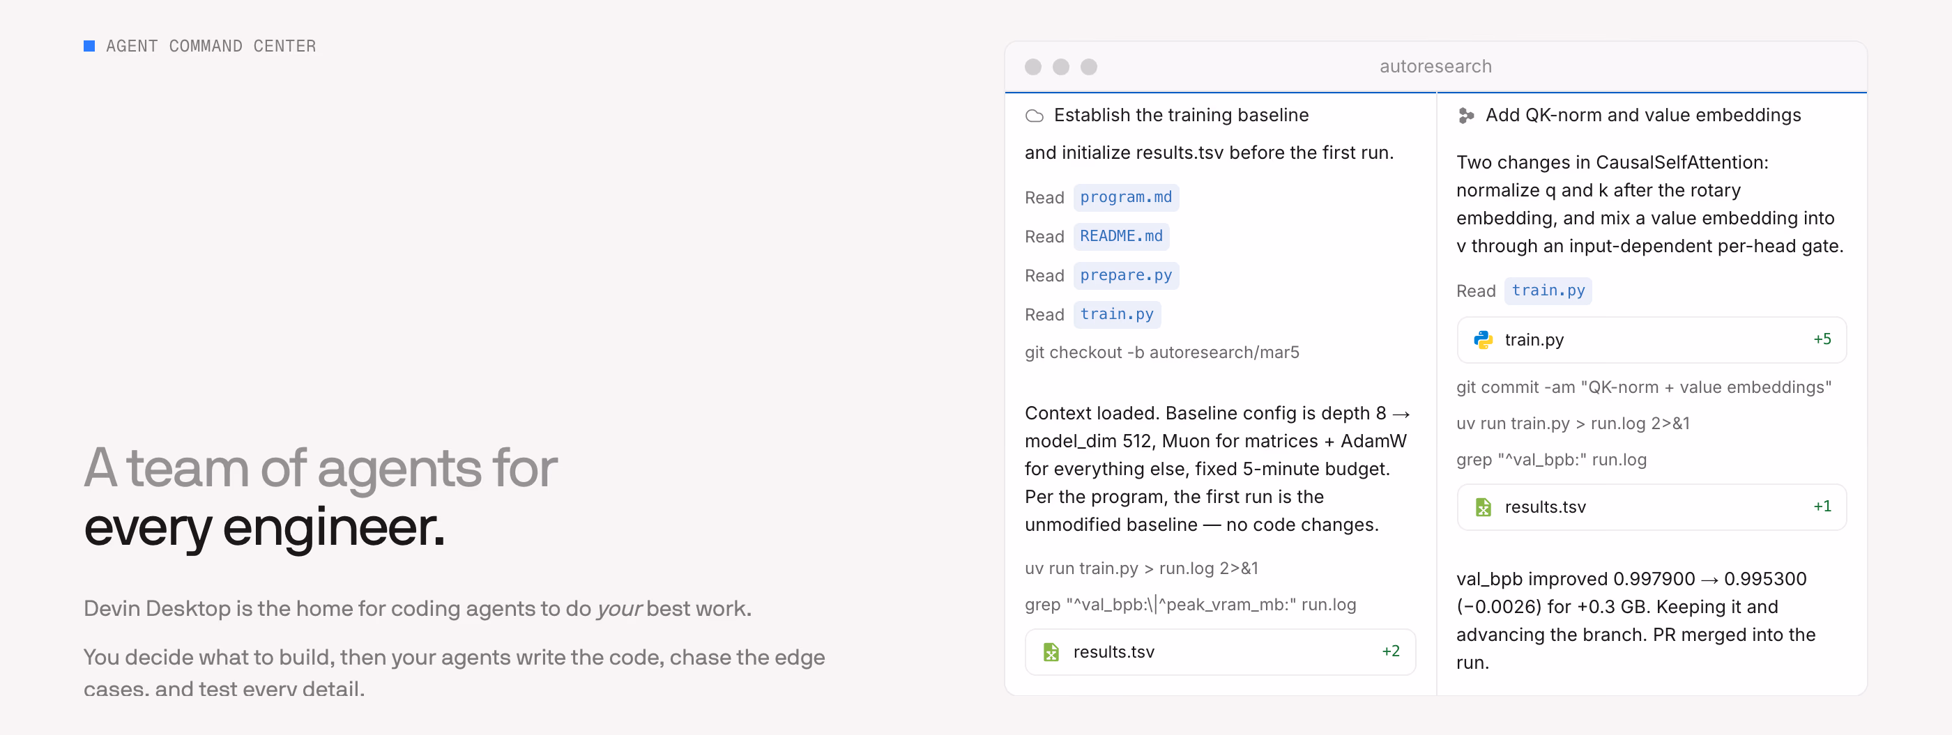
Task: Open the prepare.py file chip
Action: (1126, 275)
